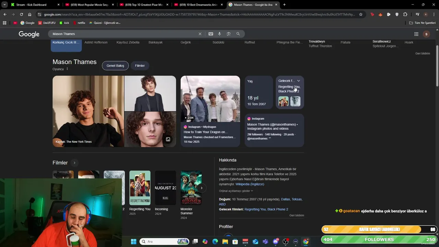Viewport: 439px width, 247px height.
Task: Open the Google apps grid
Action: coord(416,34)
